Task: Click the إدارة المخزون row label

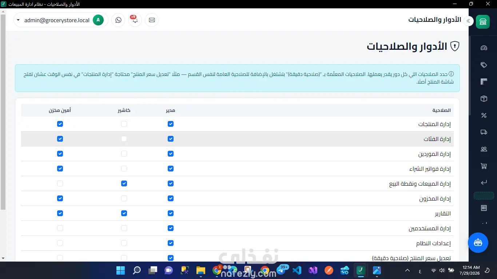Action: click(x=435, y=199)
